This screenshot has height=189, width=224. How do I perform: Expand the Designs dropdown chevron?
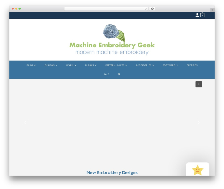(56, 65)
